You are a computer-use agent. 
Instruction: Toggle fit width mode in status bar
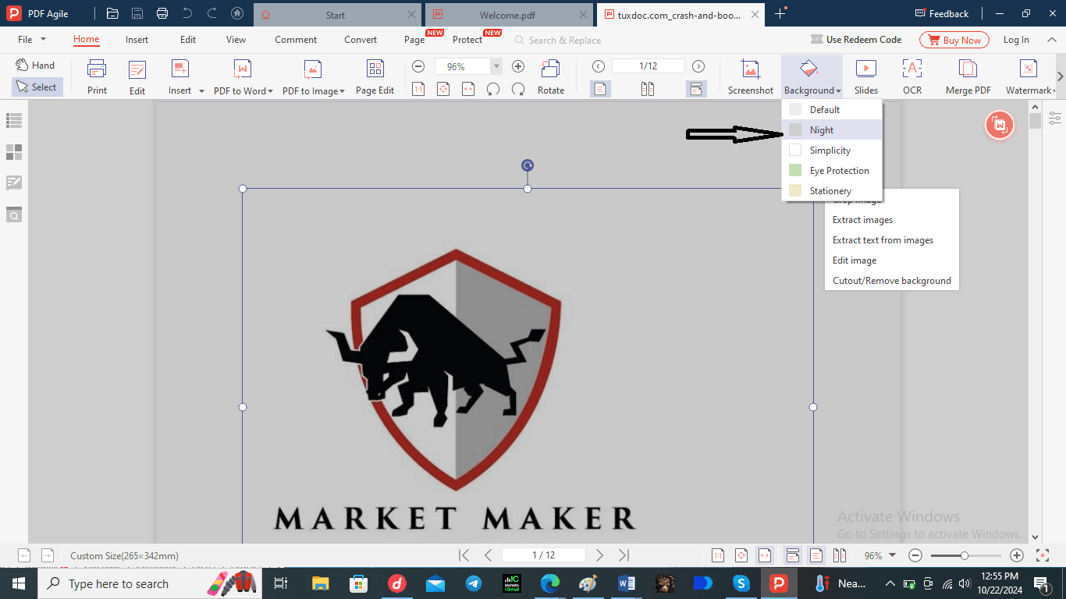[x=765, y=555]
